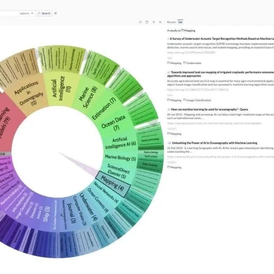Click the Mapping folder tag under the Quora result

[x=174, y=134]
